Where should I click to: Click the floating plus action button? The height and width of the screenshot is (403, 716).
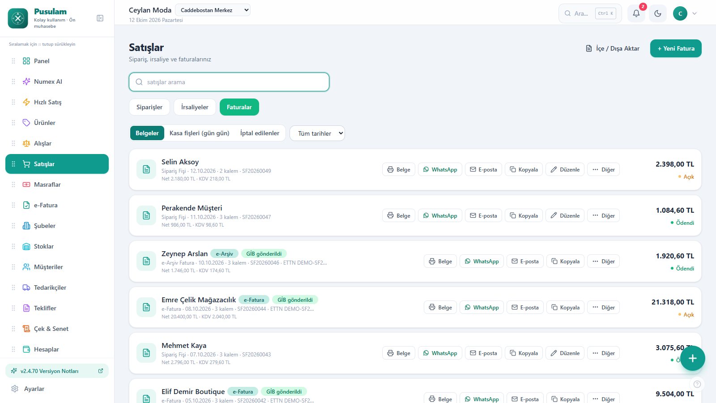[x=692, y=358]
